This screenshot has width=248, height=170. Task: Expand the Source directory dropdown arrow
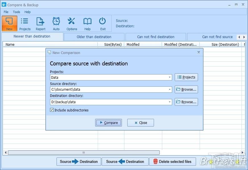click(170, 90)
